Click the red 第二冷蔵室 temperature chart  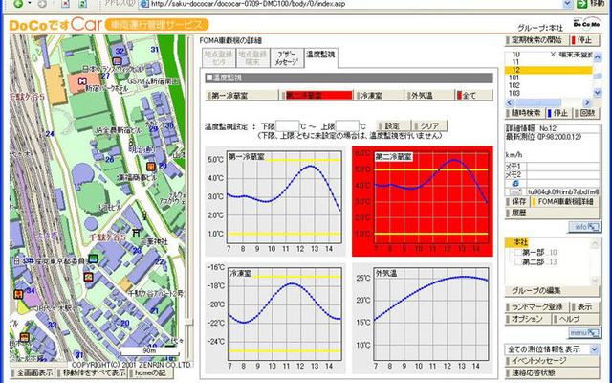pyautogui.click(x=423, y=201)
